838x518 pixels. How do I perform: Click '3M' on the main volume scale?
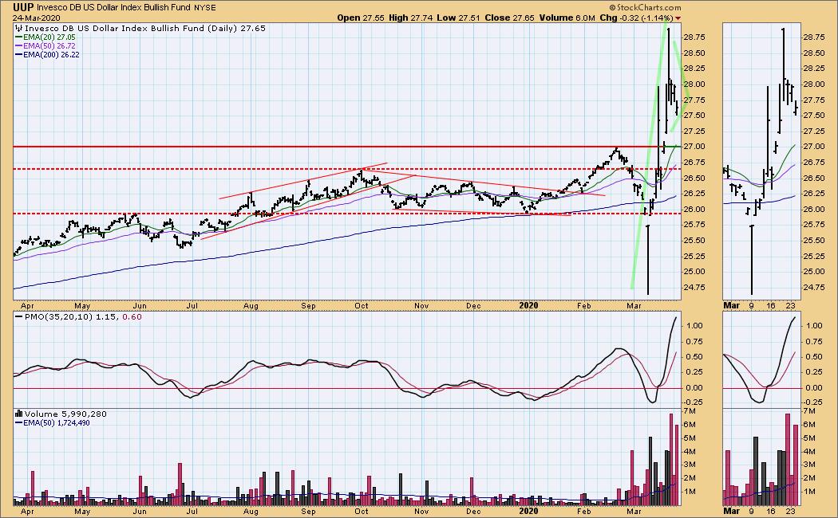point(690,465)
